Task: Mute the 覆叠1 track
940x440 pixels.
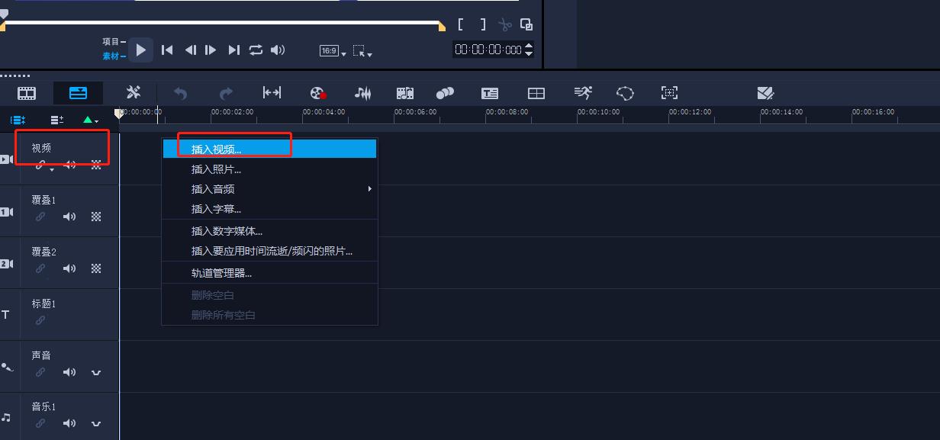Action: point(69,217)
